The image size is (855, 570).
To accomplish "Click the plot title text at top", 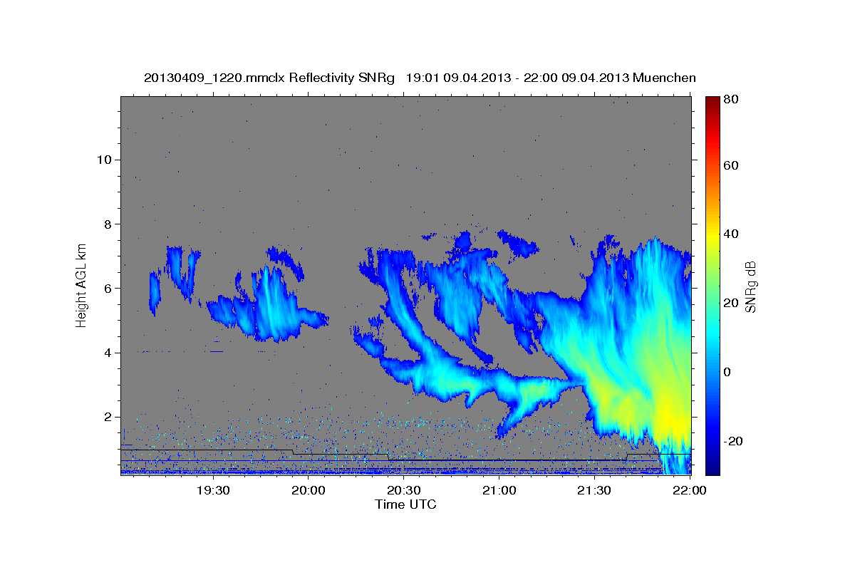I will [420, 78].
